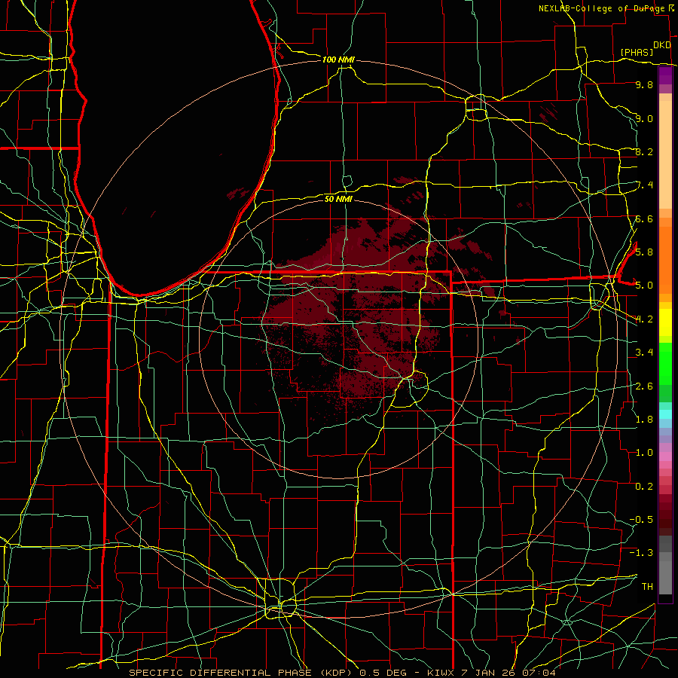Click the 50 NMI range ring label
The height and width of the screenshot is (678, 678).
(x=338, y=199)
